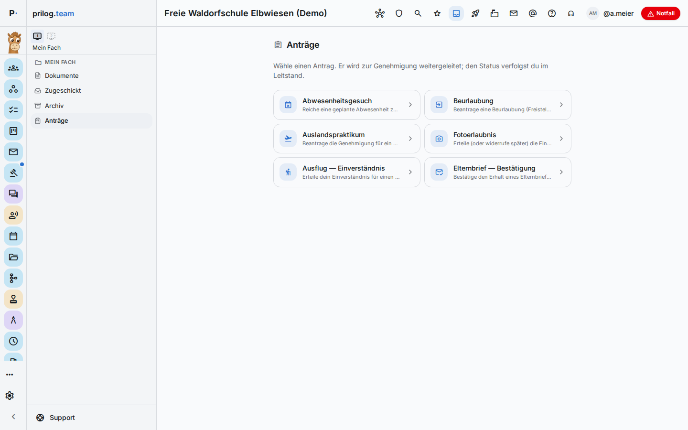Open the chat bubbles icon in left rail
Viewport: 688px width, 430px height.
coord(13,194)
